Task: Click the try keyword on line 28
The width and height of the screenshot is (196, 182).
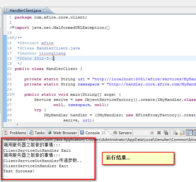Action: [38, 110]
